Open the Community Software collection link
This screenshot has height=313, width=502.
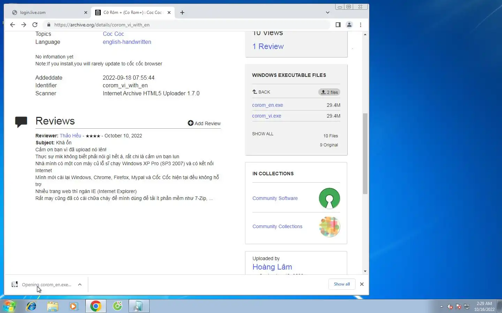275,198
